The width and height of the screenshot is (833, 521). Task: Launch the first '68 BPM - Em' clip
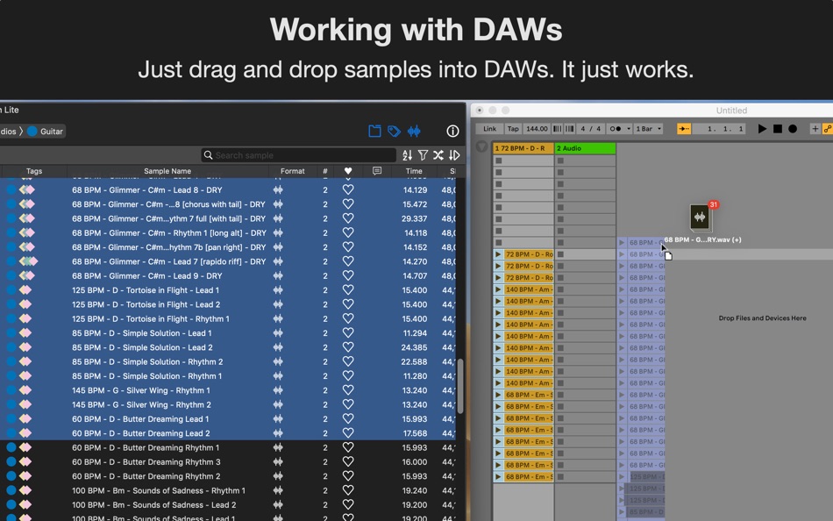coord(498,395)
